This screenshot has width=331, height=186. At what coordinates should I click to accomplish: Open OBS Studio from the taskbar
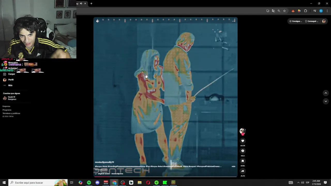123,183
